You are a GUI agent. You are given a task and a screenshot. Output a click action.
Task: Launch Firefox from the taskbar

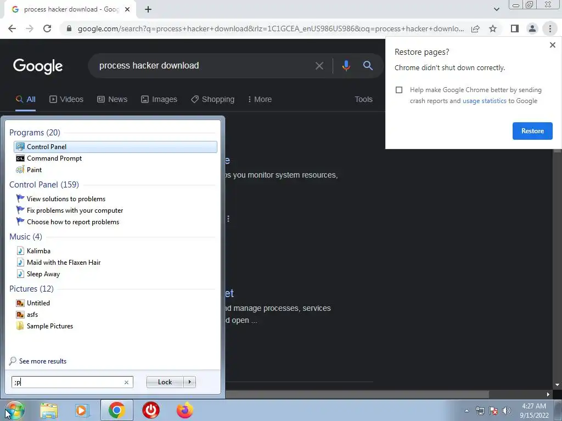184,410
